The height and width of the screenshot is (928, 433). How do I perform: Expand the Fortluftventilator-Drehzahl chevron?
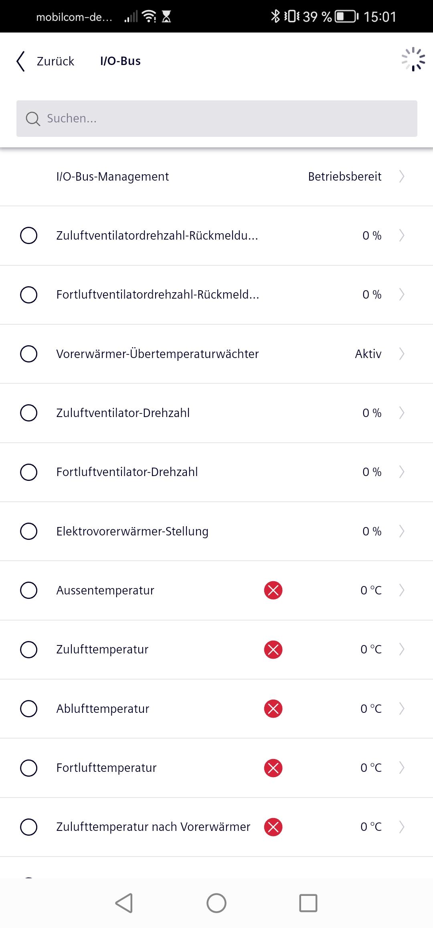[402, 472]
